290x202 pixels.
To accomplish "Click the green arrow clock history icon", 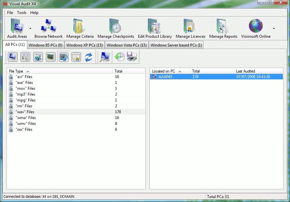I will (x=119, y=57).
